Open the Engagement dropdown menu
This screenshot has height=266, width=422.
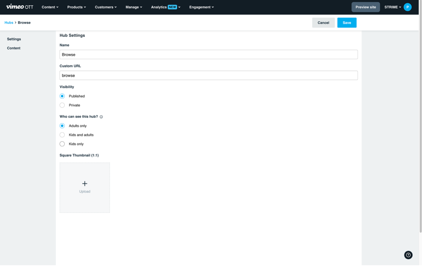(x=202, y=7)
